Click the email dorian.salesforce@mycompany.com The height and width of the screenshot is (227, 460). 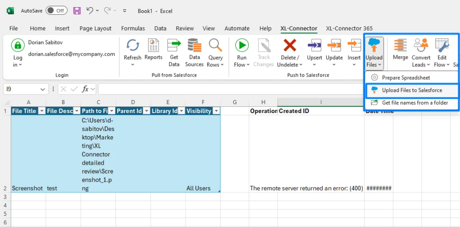coord(71,54)
